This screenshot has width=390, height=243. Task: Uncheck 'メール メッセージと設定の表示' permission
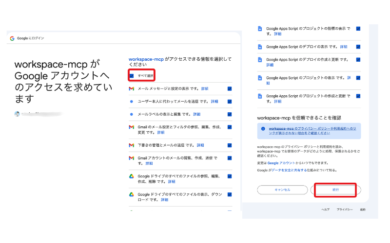(230, 89)
